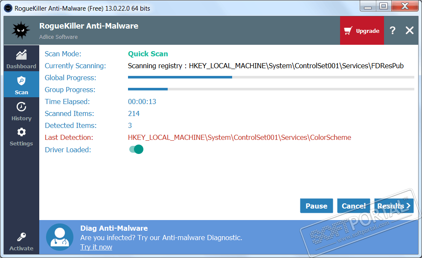
Task: Click the Global Progress label
Action: (x=70, y=78)
